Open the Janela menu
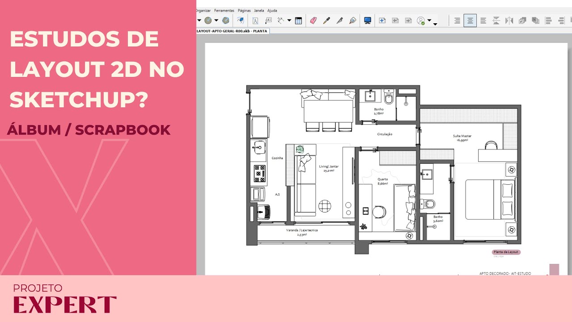Screen dimensions: 572x322 pos(259,10)
